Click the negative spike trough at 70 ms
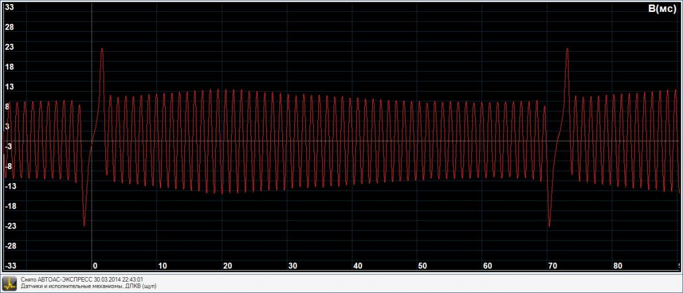The height and width of the screenshot is (293, 683). click(549, 225)
